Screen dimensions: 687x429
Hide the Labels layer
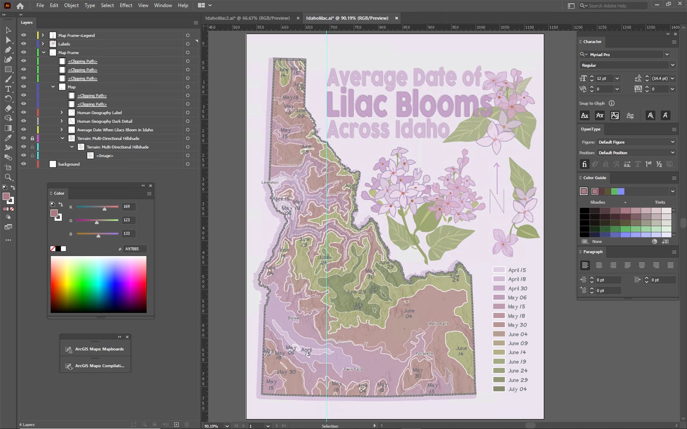coord(24,44)
